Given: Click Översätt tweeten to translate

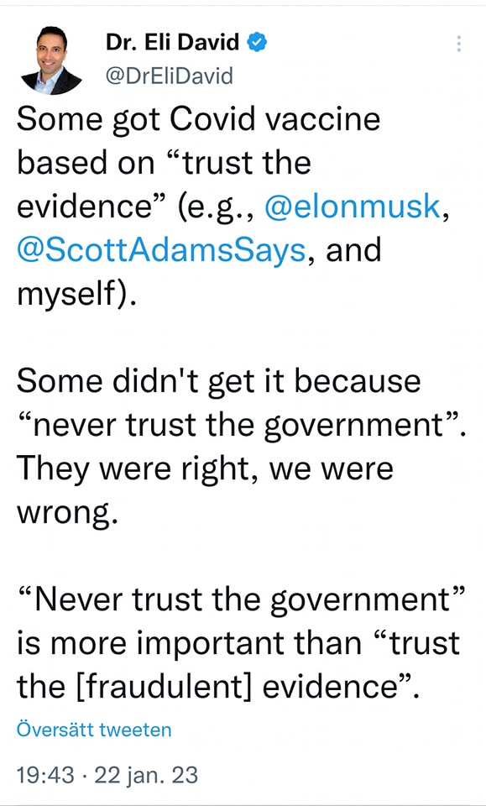Looking at the screenshot, I should tap(93, 730).
